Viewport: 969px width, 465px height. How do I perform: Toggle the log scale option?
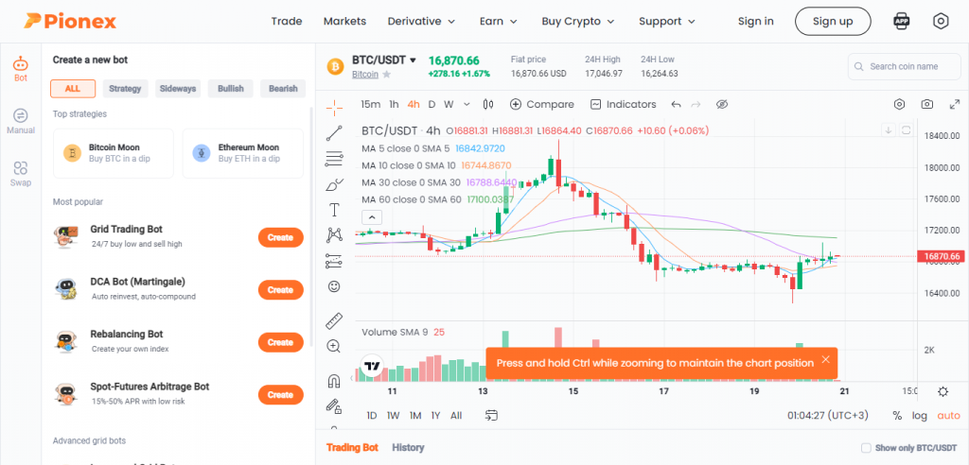coord(920,416)
